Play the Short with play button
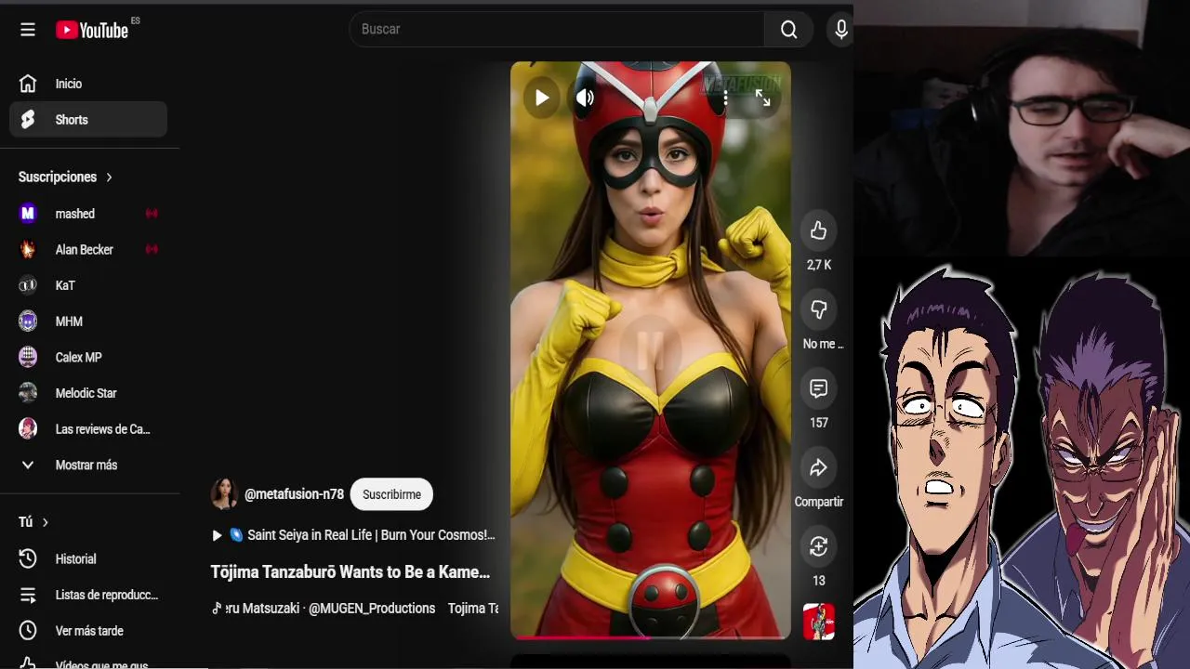The image size is (1190, 669). (541, 98)
